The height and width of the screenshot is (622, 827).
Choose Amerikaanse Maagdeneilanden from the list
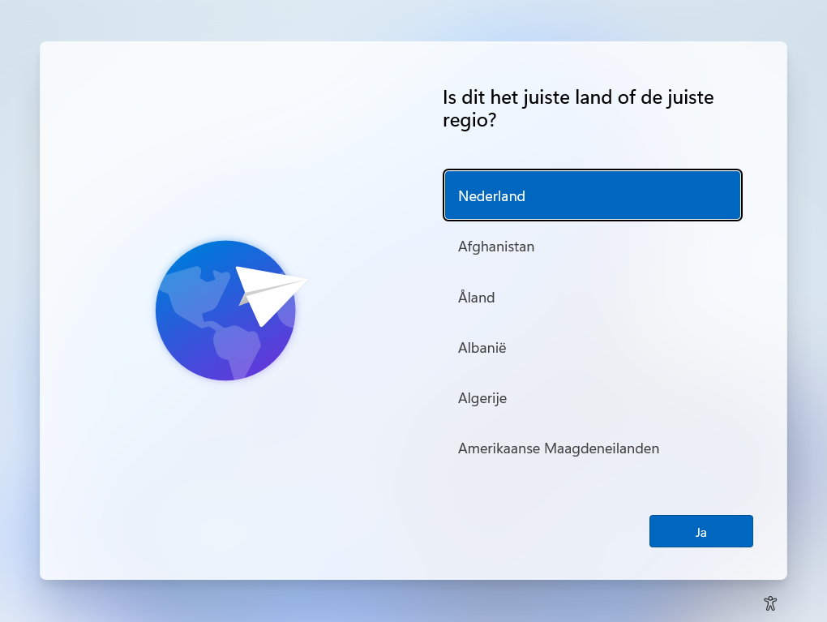593,448
